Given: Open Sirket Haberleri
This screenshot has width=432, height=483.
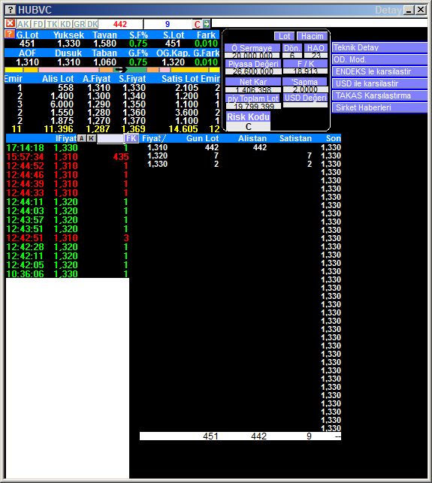Looking at the screenshot, I should click(379, 108).
